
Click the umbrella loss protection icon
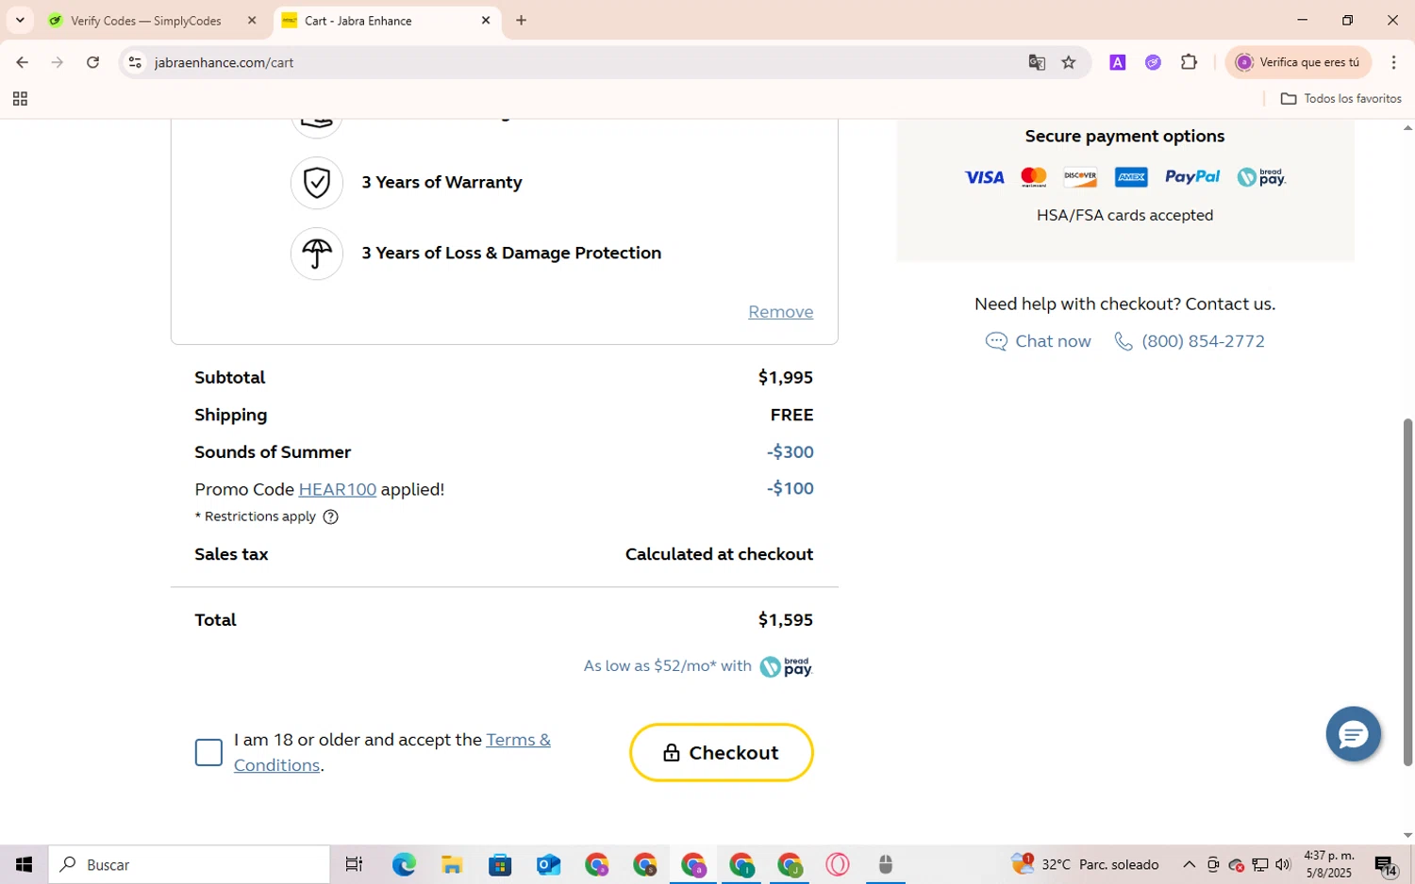pyautogui.click(x=317, y=254)
